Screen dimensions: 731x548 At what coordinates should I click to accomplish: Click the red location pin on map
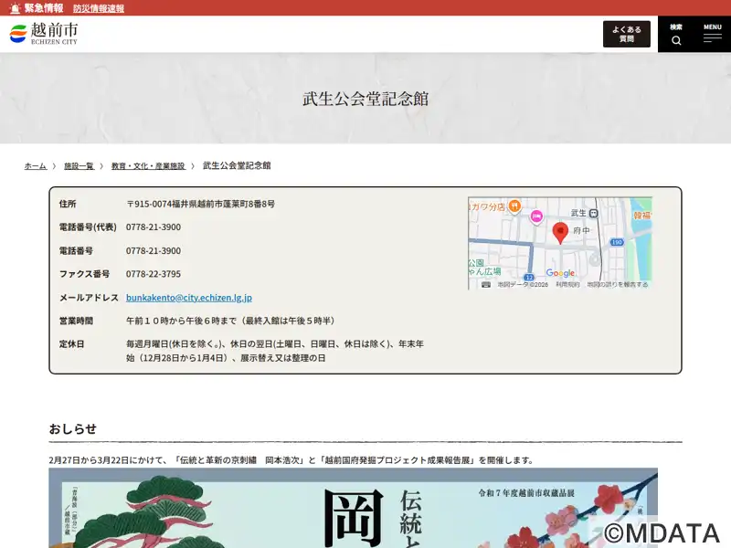(x=560, y=231)
